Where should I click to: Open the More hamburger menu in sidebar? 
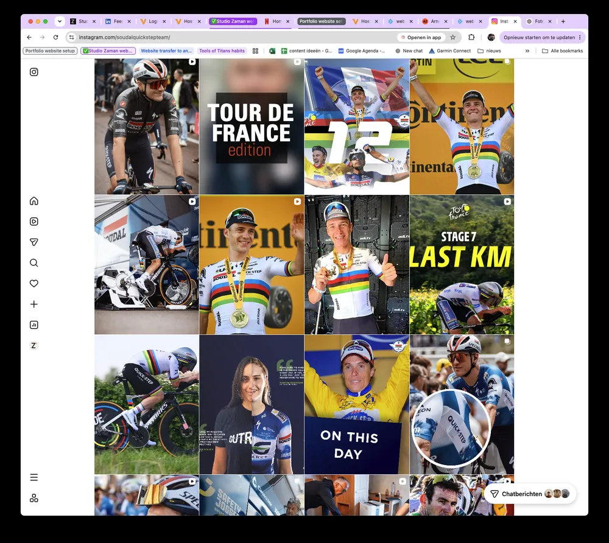(x=33, y=477)
